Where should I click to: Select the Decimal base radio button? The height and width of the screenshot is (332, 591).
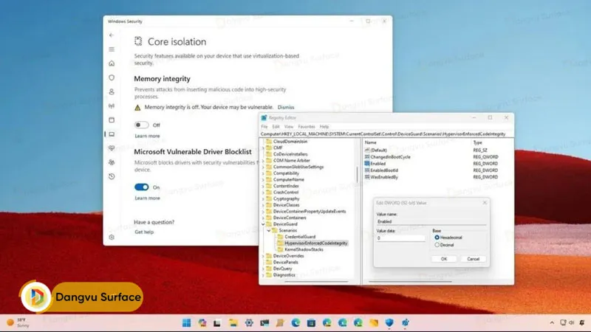pos(437,245)
